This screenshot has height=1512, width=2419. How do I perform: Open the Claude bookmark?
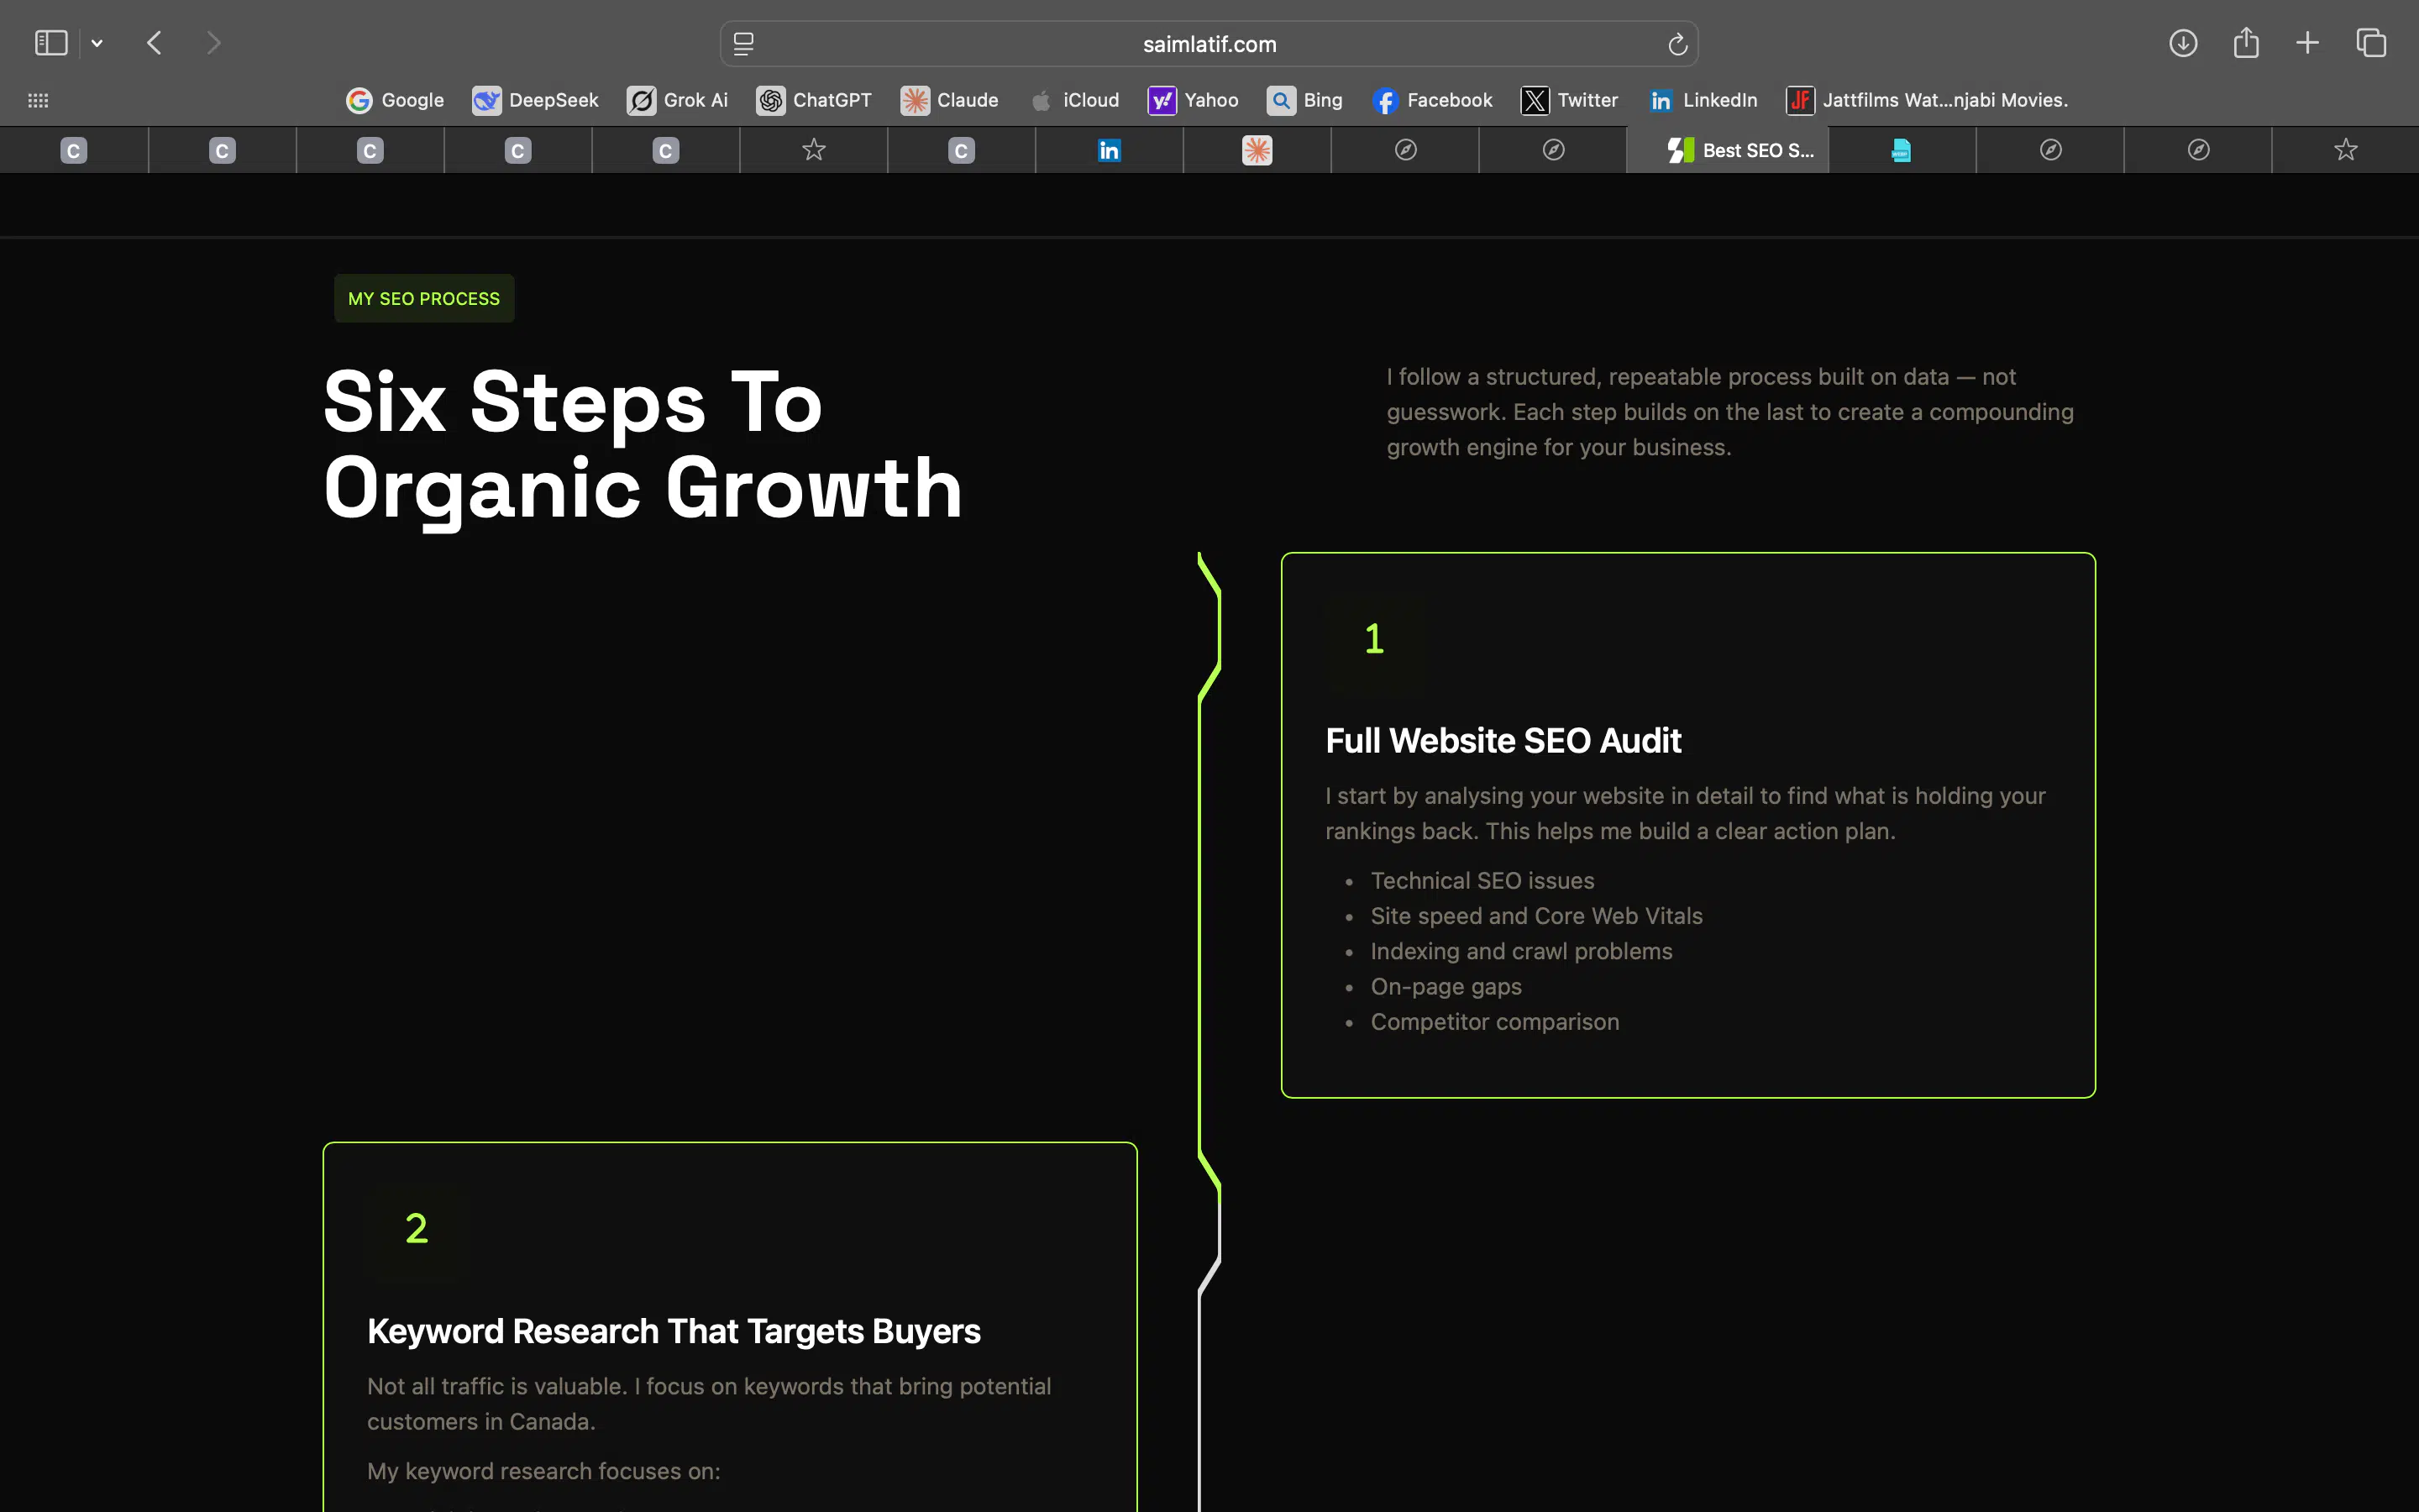pos(950,100)
